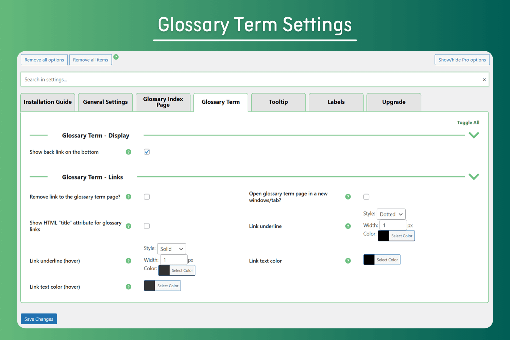Open help icon beside Link underline (non-hover)
This screenshot has height=340, width=510.
(x=348, y=226)
